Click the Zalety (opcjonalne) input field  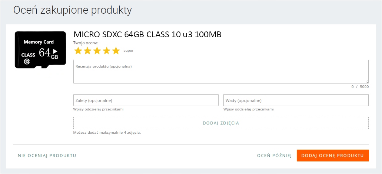coord(146,100)
